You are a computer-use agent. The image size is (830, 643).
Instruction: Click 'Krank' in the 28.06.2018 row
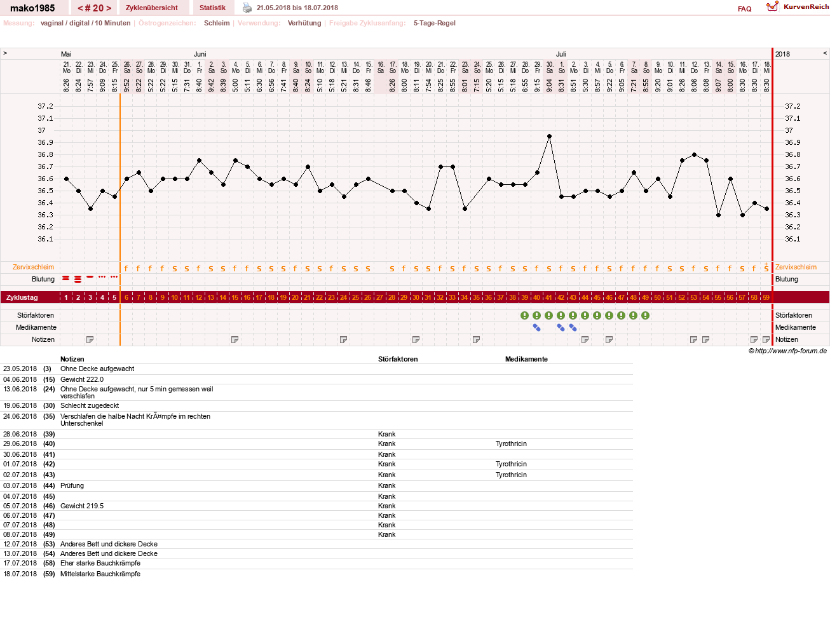point(386,435)
